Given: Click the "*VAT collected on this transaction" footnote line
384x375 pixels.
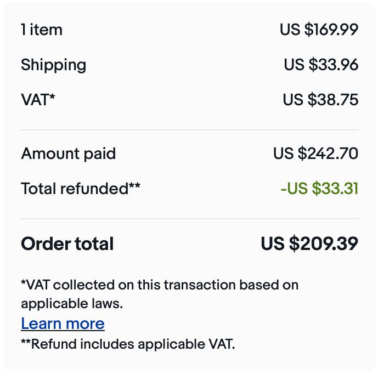Looking at the screenshot, I should [160, 285].
